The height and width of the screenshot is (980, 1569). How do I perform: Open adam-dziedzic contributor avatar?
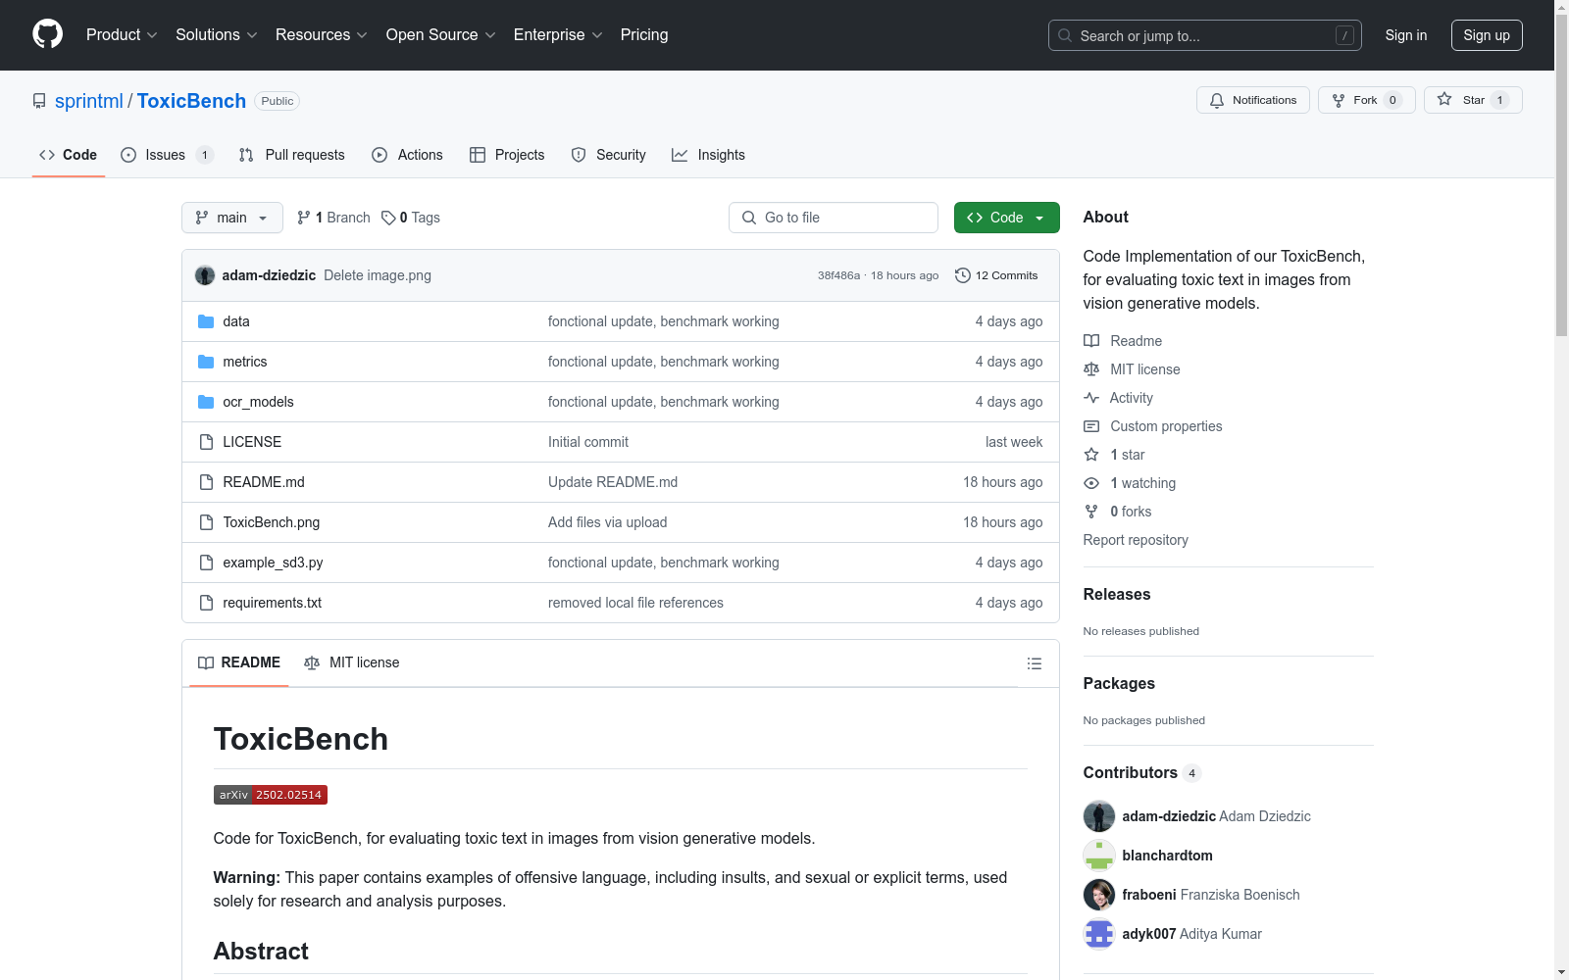[x=1099, y=816]
